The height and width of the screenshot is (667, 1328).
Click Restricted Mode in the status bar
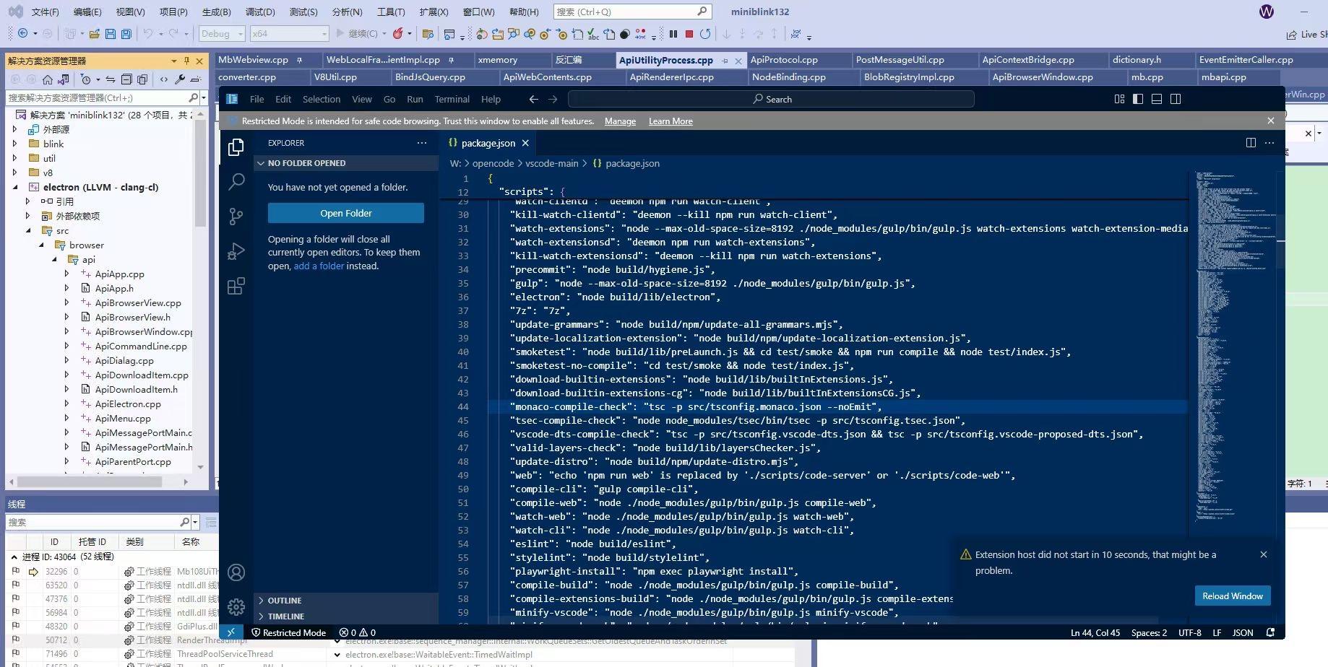click(288, 632)
